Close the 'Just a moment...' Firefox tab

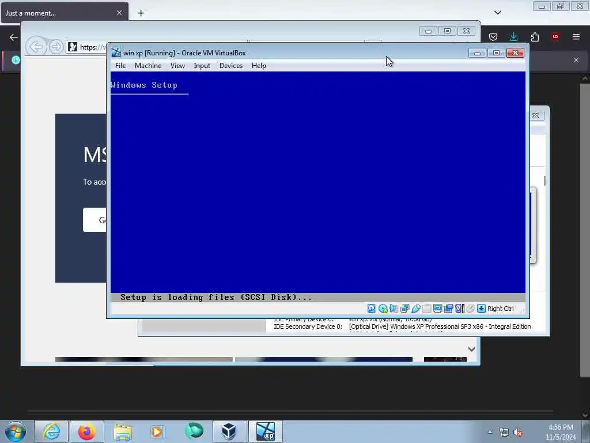coord(119,13)
